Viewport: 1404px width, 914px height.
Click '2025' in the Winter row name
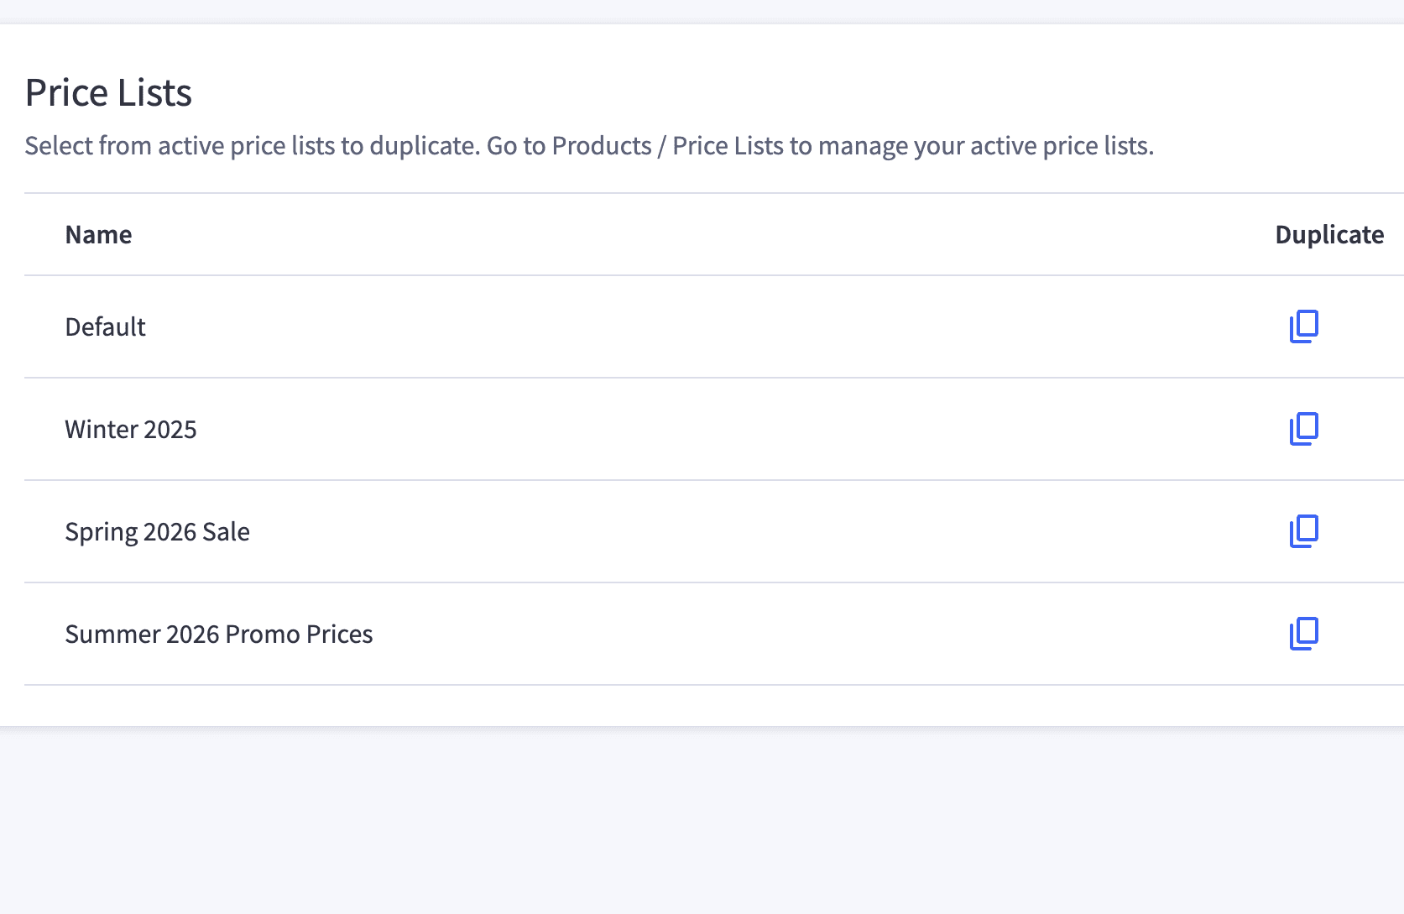[x=170, y=429]
